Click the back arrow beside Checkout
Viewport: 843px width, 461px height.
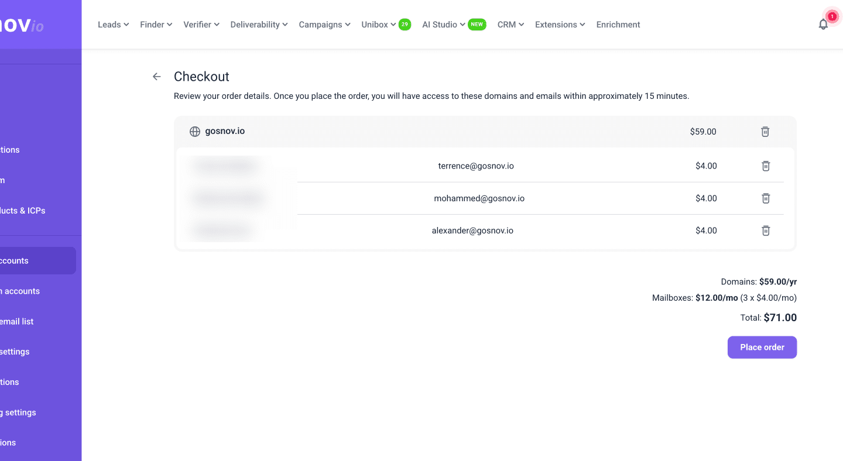point(156,77)
